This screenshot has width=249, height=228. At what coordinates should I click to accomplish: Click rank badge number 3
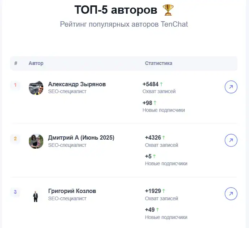pyautogui.click(x=15, y=192)
